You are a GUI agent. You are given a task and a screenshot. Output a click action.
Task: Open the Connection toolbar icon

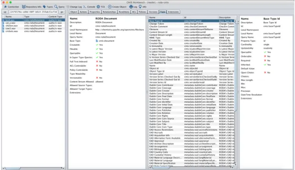click(6, 7)
